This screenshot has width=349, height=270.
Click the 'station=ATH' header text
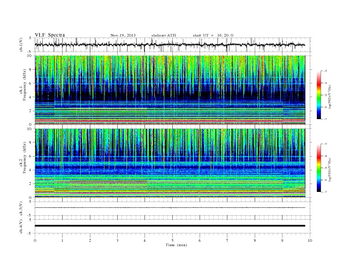click(x=163, y=35)
